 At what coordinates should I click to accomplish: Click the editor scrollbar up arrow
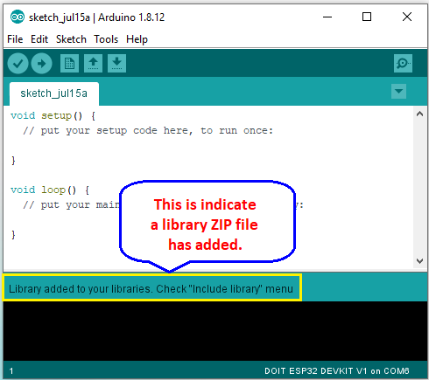coord(419,114)
